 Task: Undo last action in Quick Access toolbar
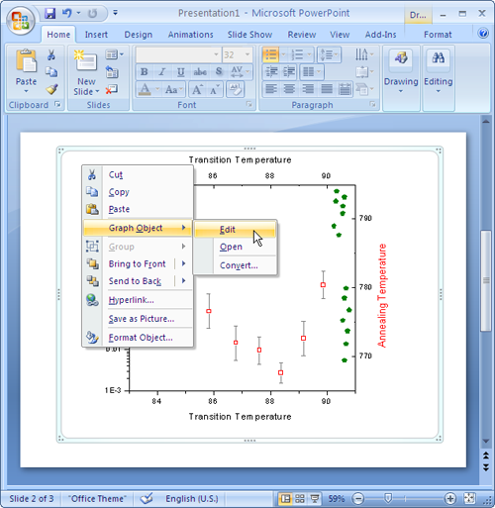(x=67, y=13)
